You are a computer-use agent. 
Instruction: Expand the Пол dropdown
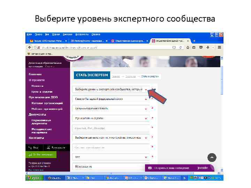tap(111, 157)
